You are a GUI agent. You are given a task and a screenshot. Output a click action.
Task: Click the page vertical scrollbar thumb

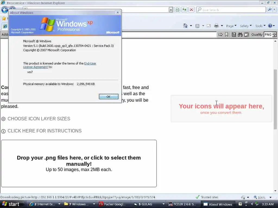(275, 99)
